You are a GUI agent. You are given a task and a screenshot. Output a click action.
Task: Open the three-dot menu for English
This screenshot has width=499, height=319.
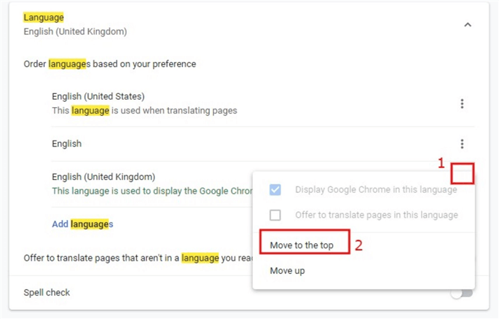pos(462,144)
